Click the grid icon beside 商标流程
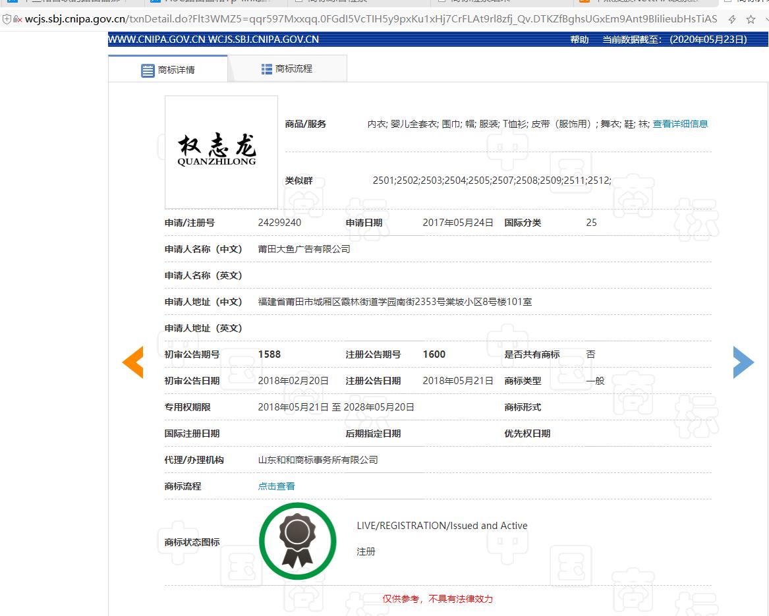This screenshot has width=769, height=616. pos(266,69)
